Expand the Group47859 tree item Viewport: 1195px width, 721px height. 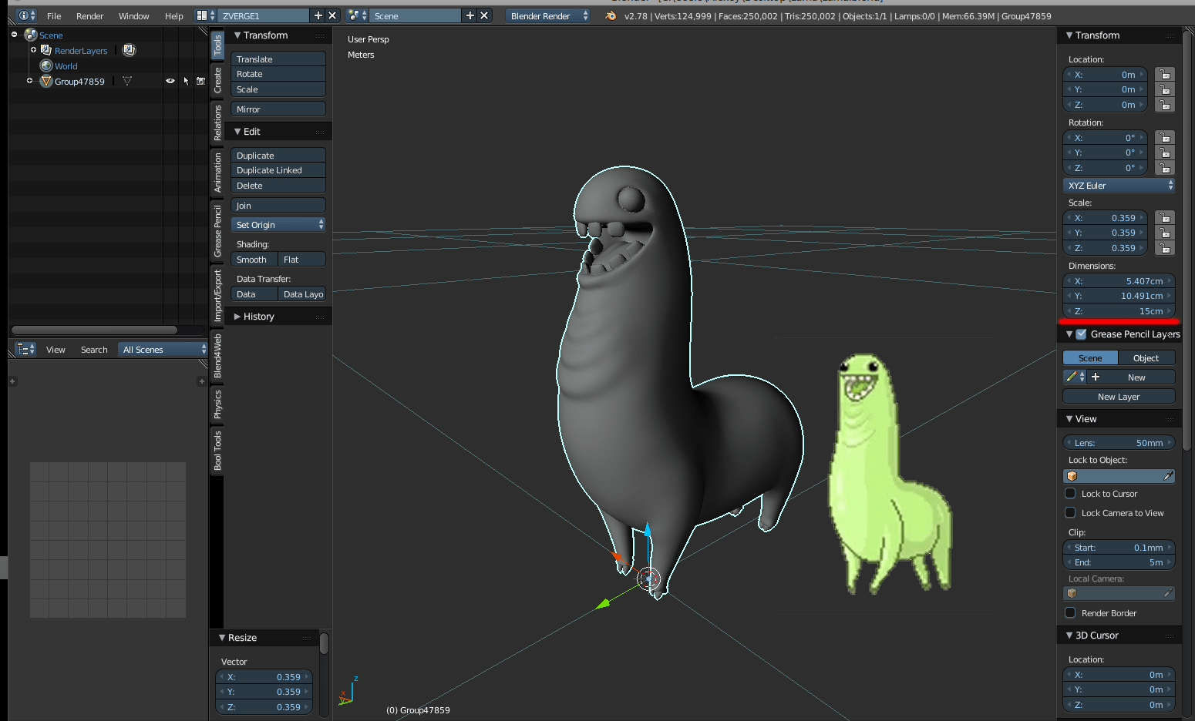tap(29, 81)
